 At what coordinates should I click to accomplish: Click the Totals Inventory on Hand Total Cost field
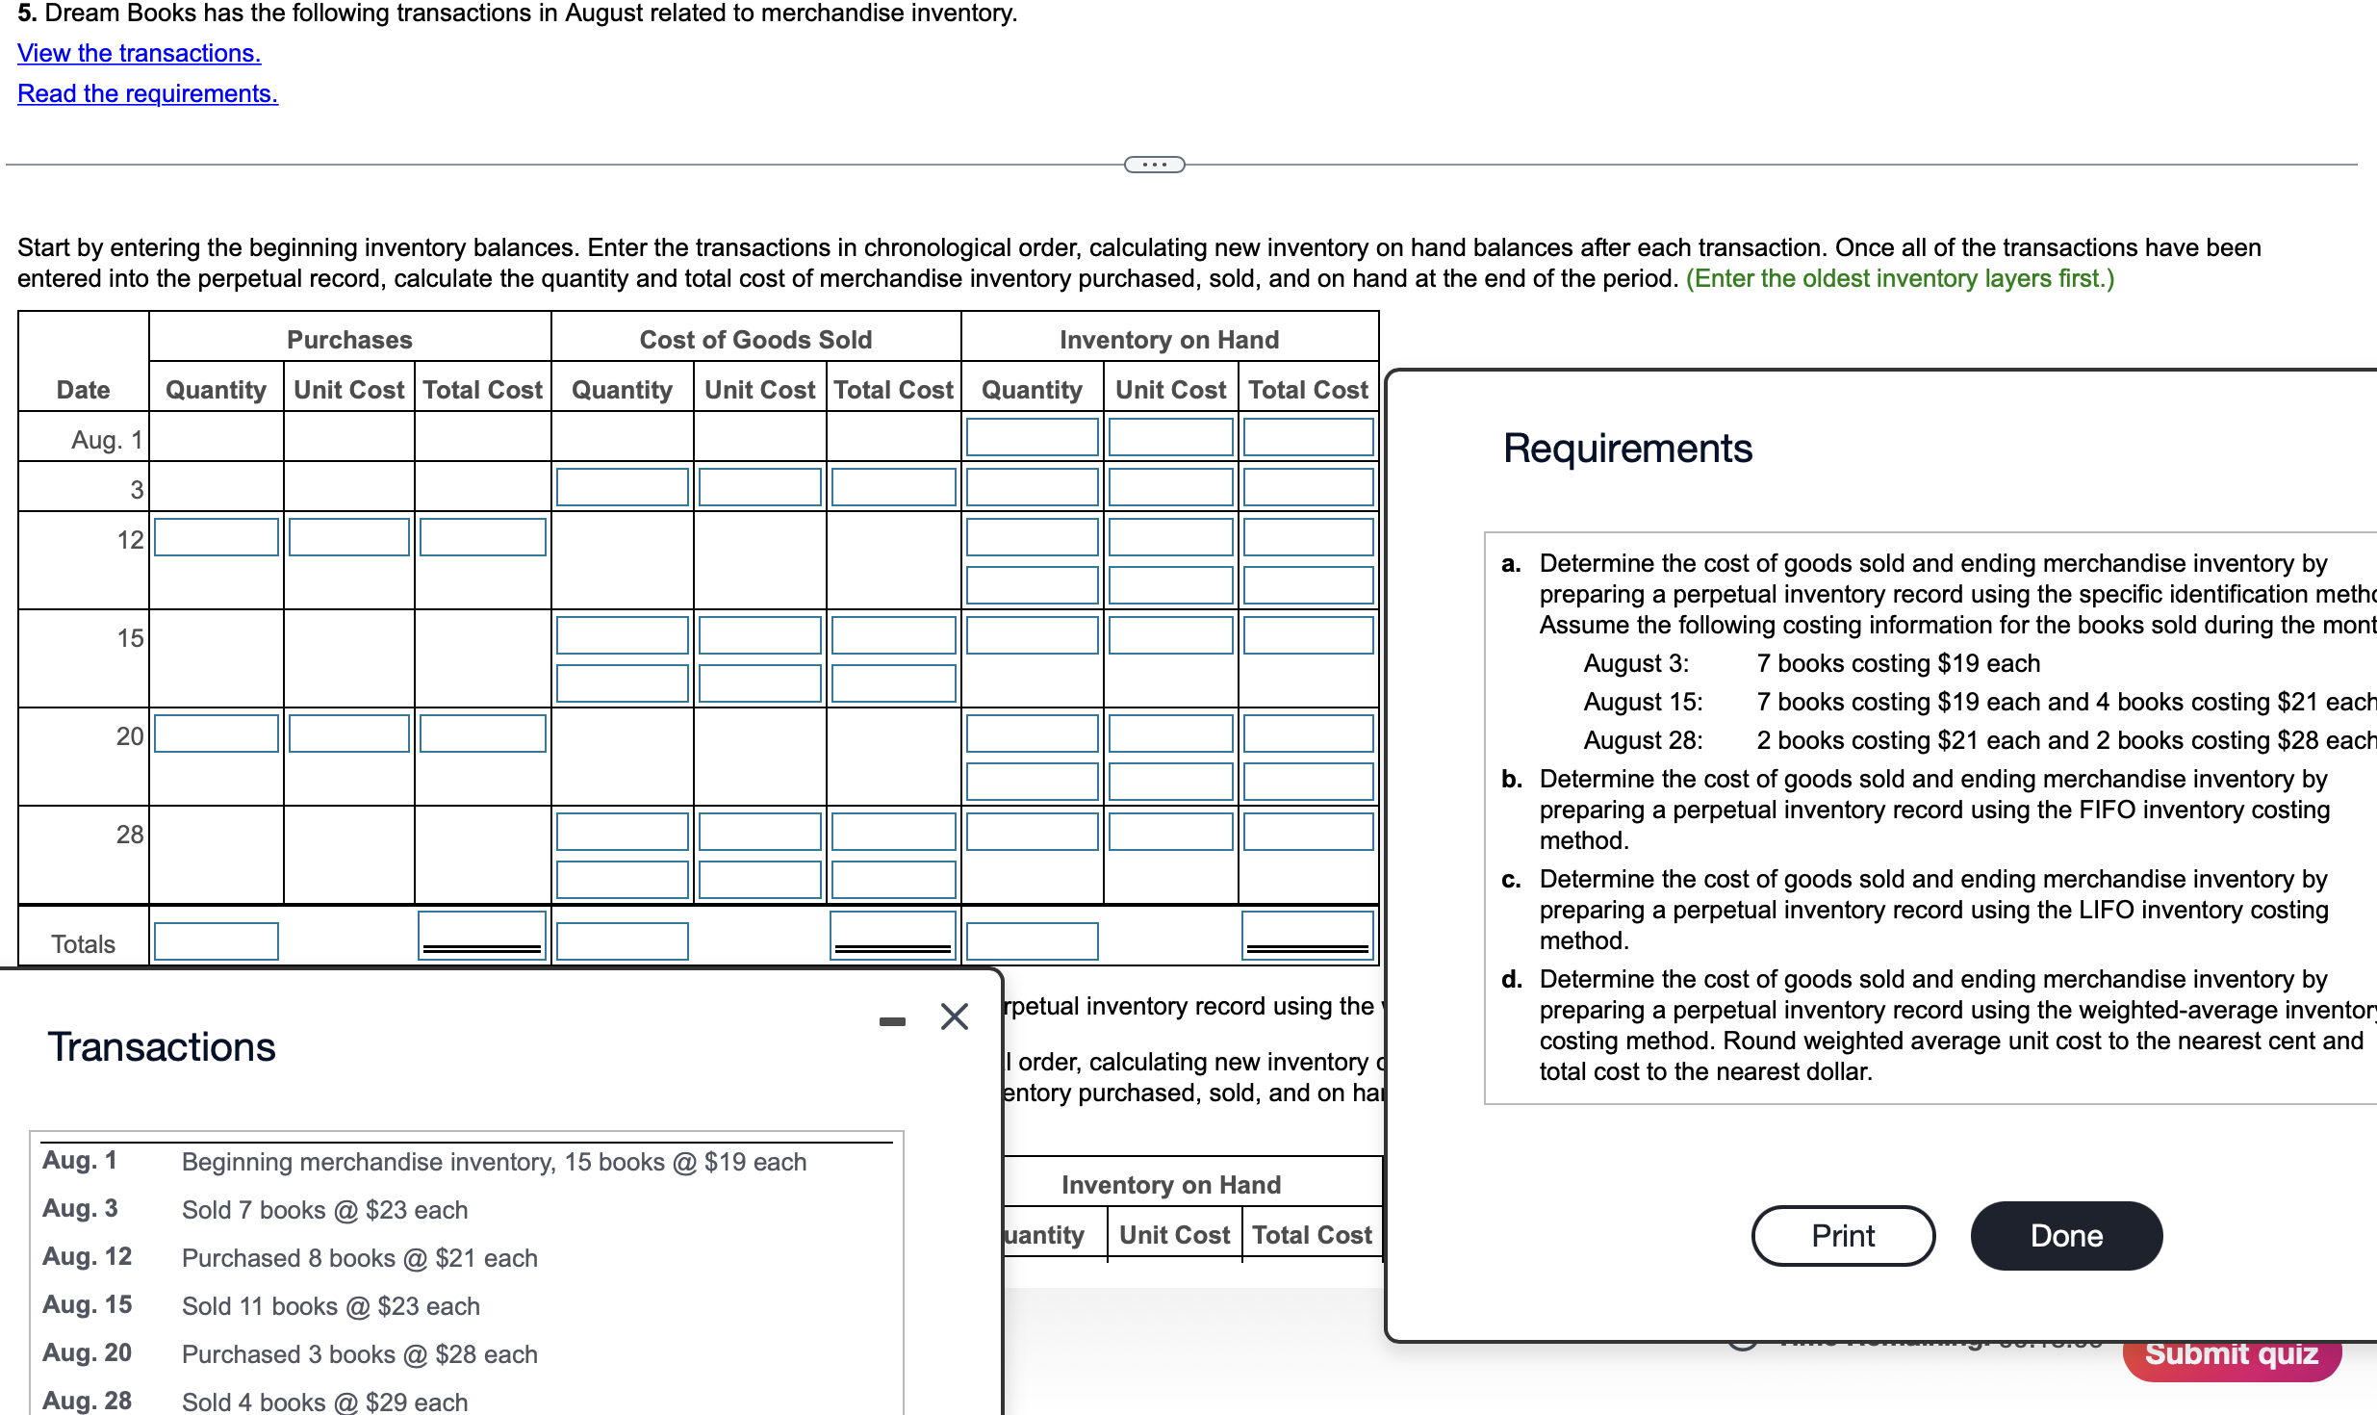click(x=1308, y=934)
